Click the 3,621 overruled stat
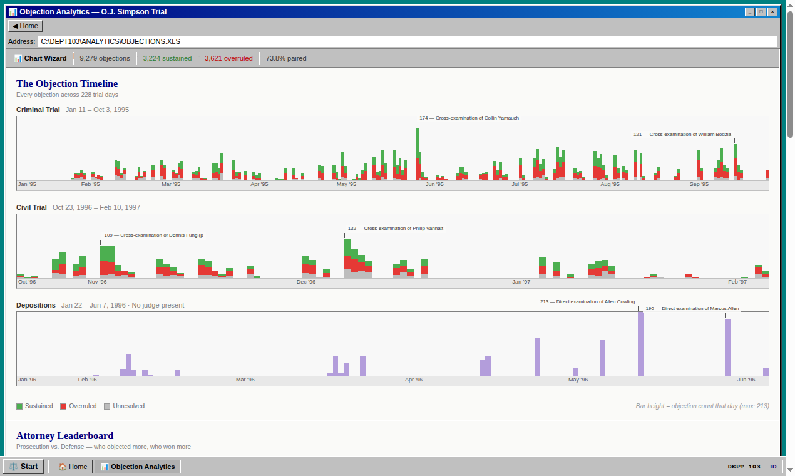 click(x=228, y=58)
